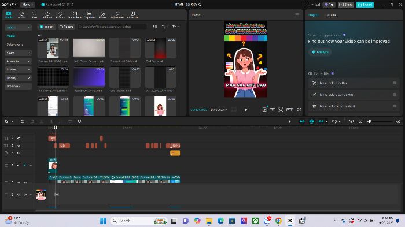Viewport: 405px width, 227px height.
Task: Toggle visibility of the top text track
Action: point(19,138)
